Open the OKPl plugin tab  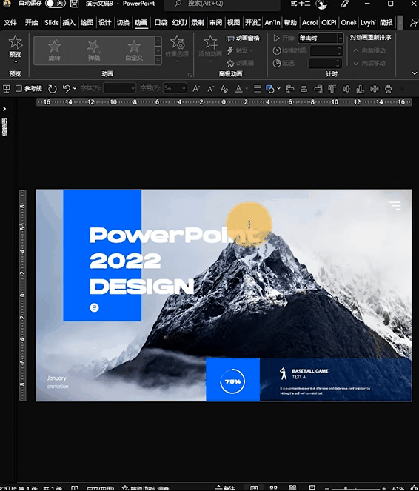pyautogui.click(x=329, y=23)
